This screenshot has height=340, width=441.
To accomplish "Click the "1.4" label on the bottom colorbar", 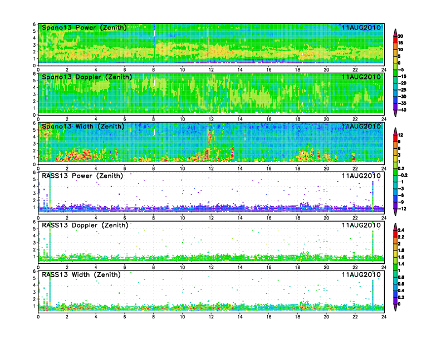I will click(401, 264).
